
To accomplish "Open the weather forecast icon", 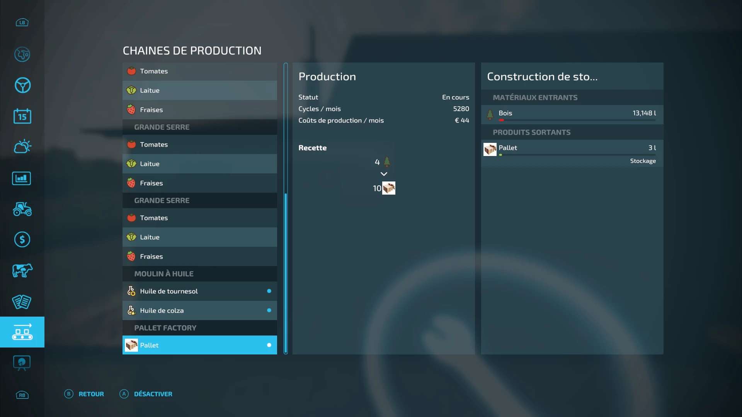I will [22, 146].
